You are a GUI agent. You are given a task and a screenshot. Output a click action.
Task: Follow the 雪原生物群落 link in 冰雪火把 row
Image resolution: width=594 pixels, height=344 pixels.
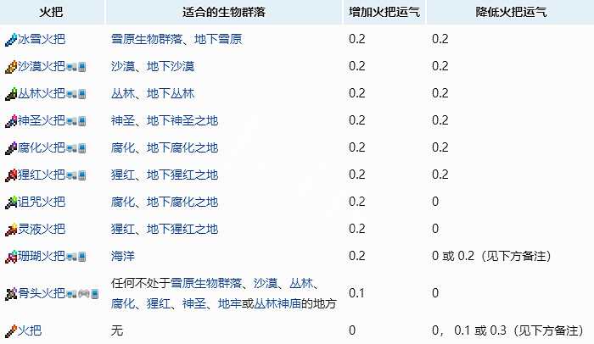(x=147, y=39)
